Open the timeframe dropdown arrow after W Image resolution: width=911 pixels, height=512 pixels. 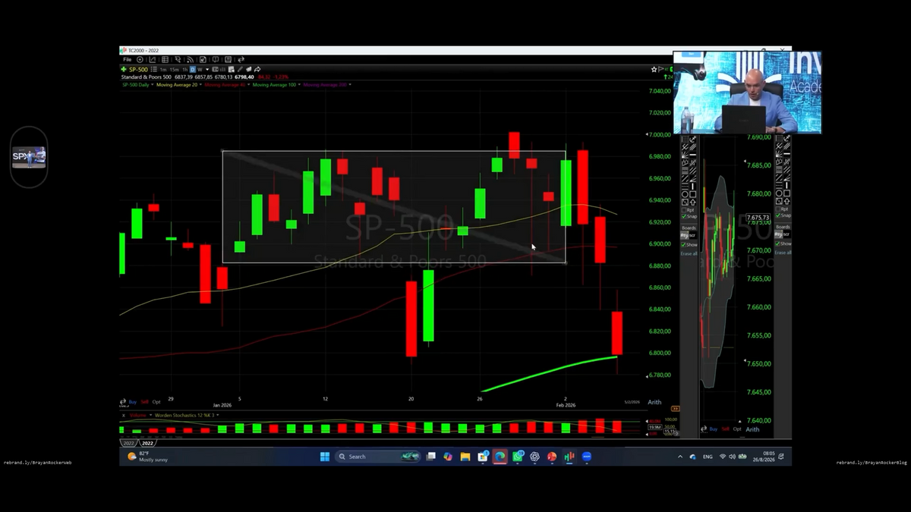click(206, 69)
